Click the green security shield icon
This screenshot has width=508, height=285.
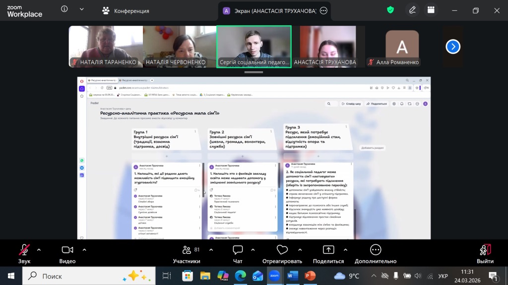(x=390, y=10)
